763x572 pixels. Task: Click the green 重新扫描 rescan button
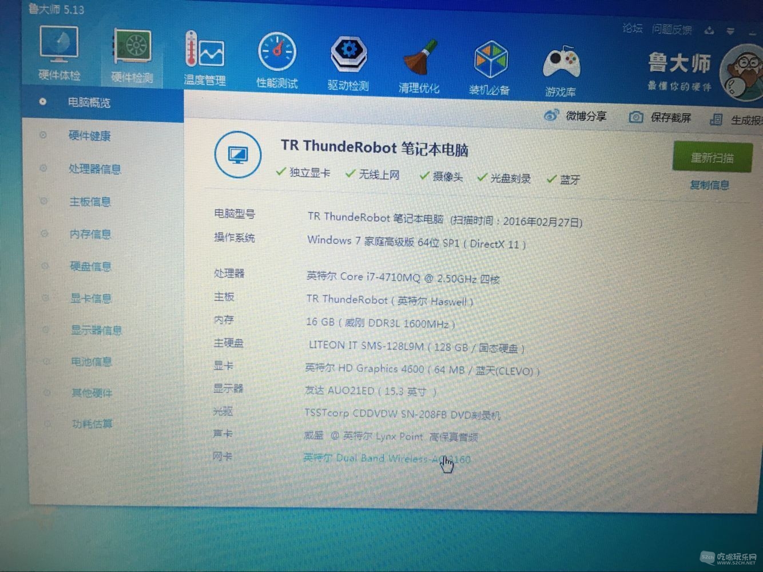click(712, 157)
